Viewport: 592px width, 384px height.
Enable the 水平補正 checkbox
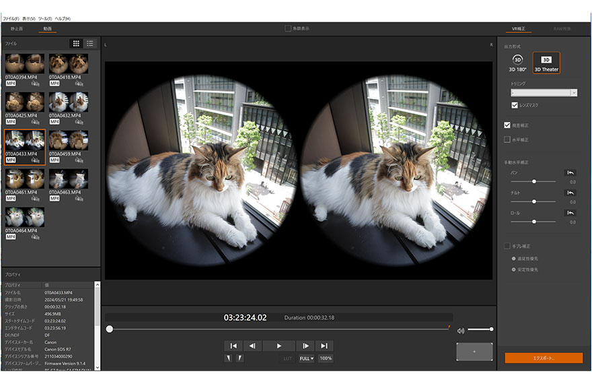507,139
